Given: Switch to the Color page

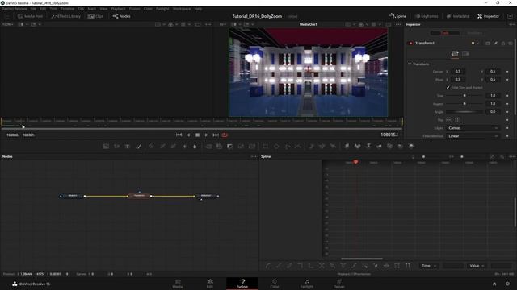Looking at the screenshot, I should pyautogui.click(x=275, y=284).
